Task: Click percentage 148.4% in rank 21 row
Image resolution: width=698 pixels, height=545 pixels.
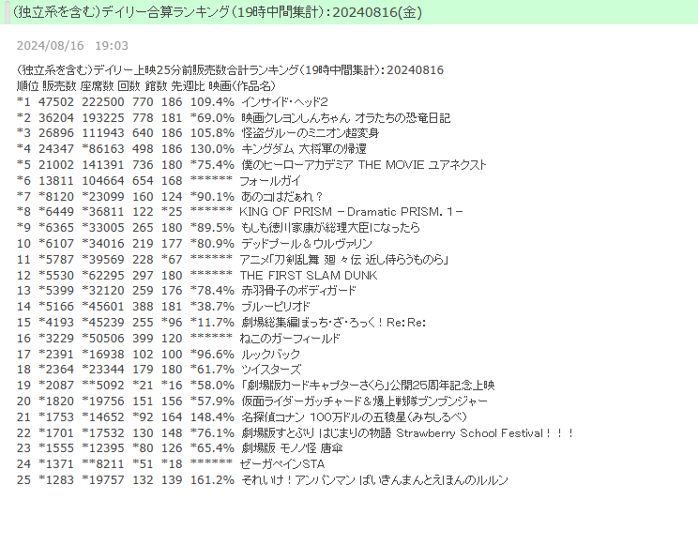Action: pyautogui.click(x=212, y=416)
